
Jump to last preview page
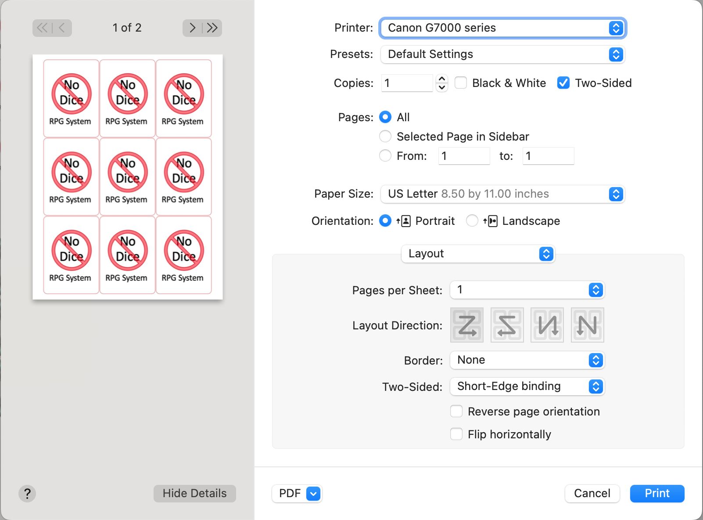212,28
